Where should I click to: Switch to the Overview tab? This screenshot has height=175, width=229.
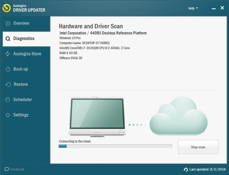click(x=21, y=23)
